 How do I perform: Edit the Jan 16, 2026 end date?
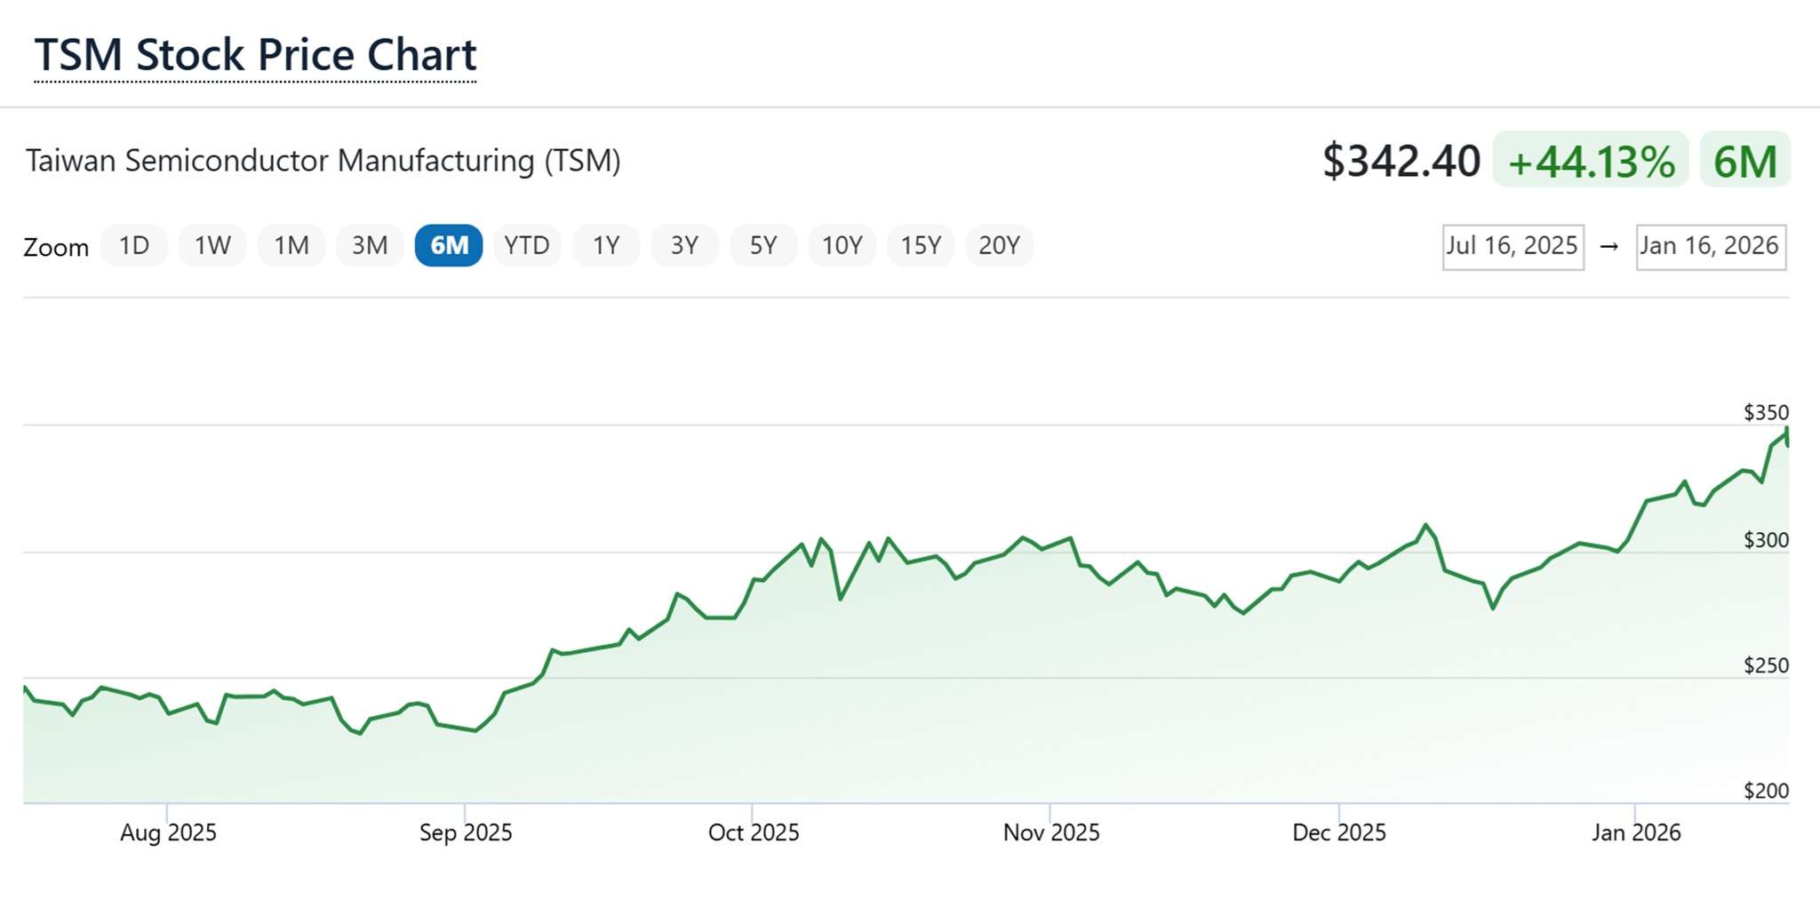click(1710, 246)
